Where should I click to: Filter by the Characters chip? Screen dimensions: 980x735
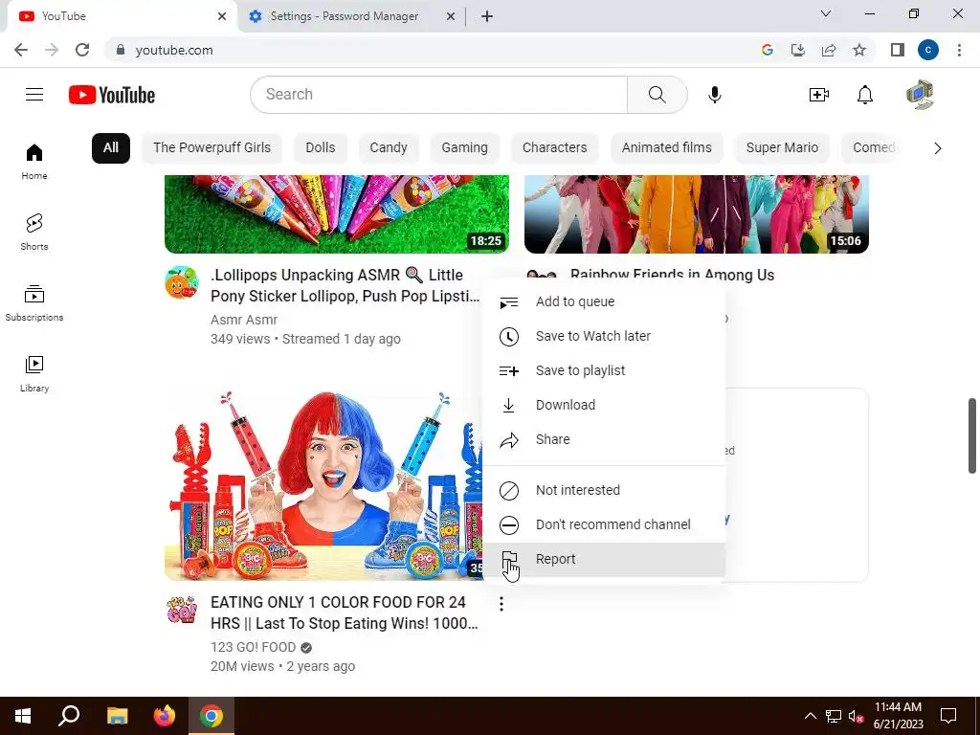554,148
